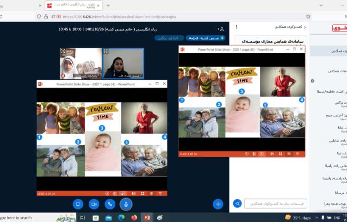Collapse public chat via header chevron

pyautogui.click(x=305, y=27)
